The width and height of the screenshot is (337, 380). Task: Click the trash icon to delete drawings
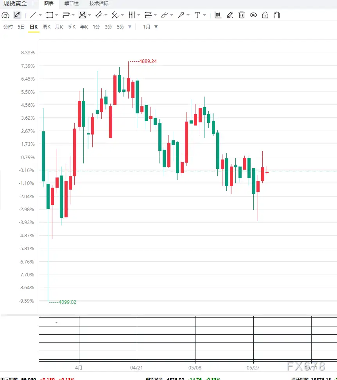[242, 15]
